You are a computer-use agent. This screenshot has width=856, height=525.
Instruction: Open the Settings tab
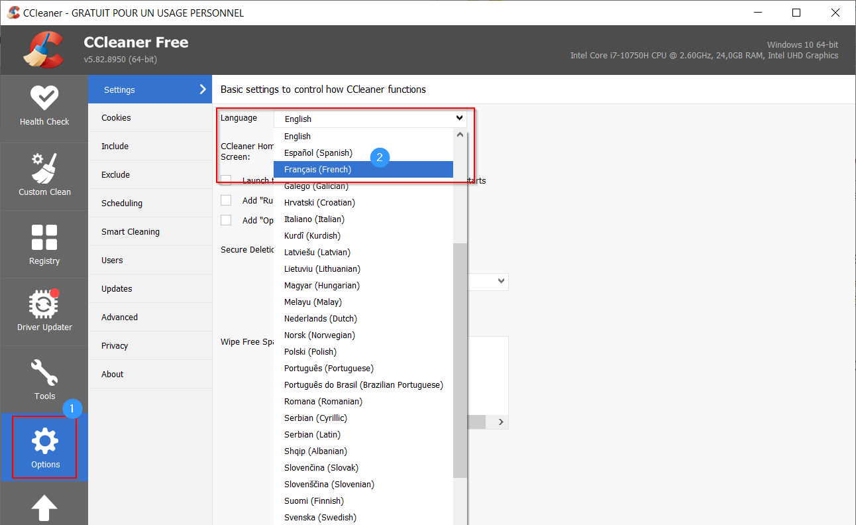(x=150, y=89)
